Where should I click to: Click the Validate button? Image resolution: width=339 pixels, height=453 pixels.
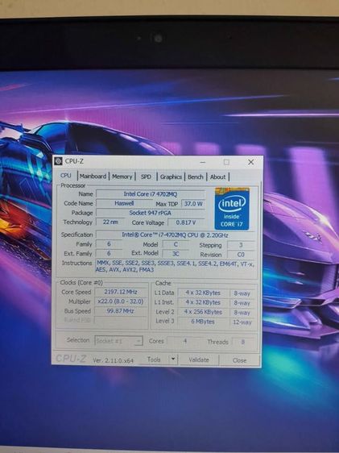199,360
